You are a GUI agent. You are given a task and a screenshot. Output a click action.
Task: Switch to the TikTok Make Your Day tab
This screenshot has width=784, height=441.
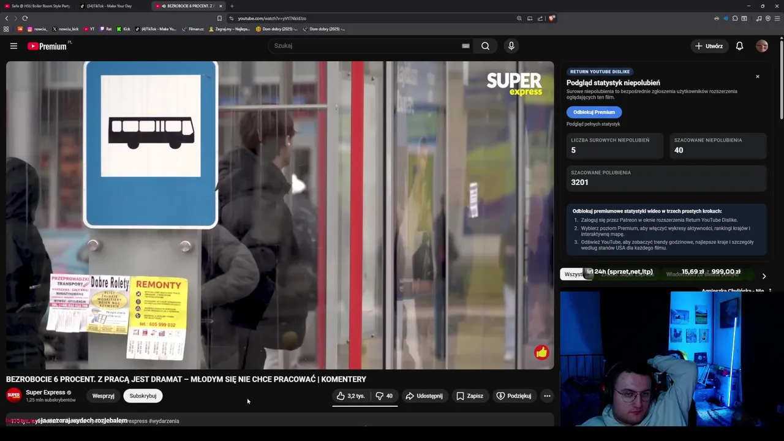coord(110,6)
